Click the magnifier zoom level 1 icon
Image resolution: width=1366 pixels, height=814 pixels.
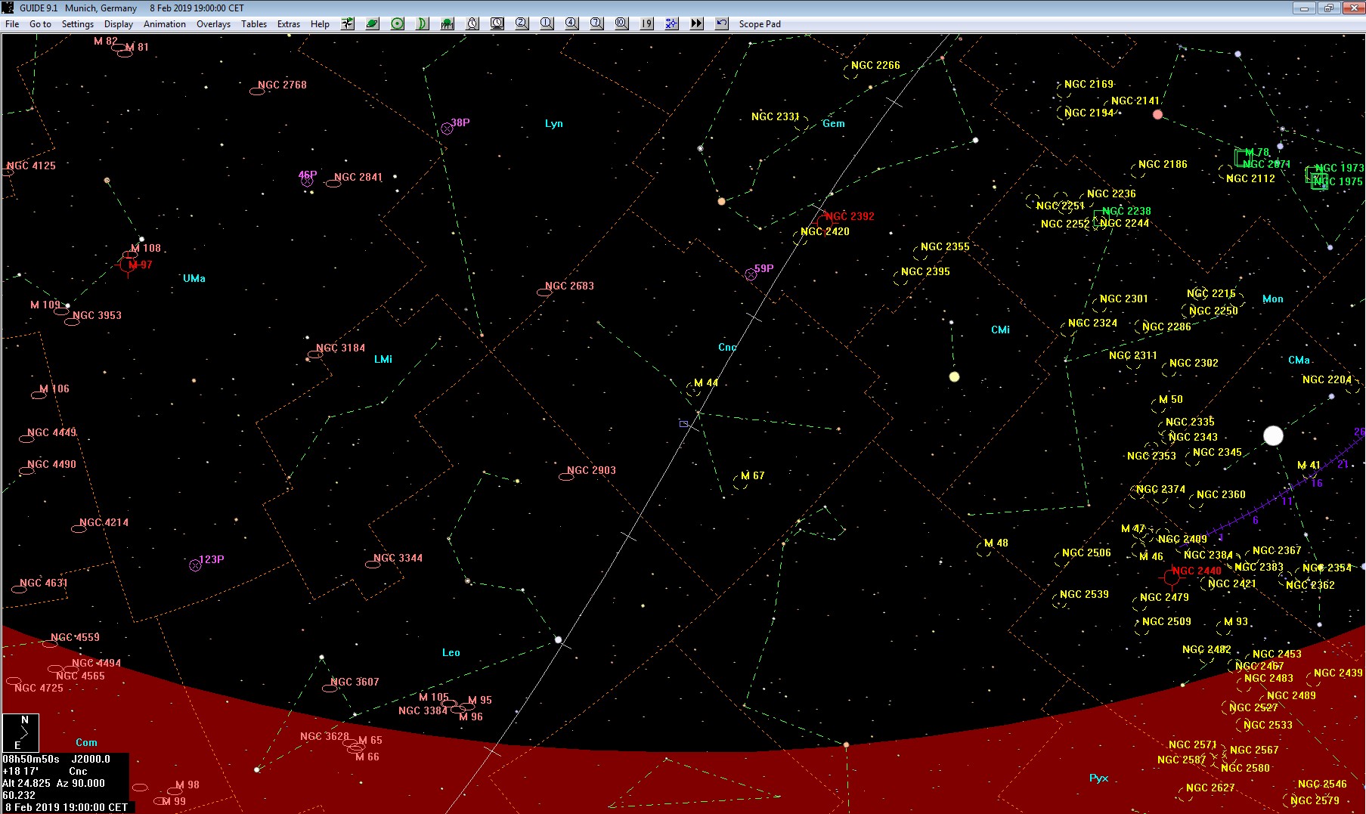[547, 23]
